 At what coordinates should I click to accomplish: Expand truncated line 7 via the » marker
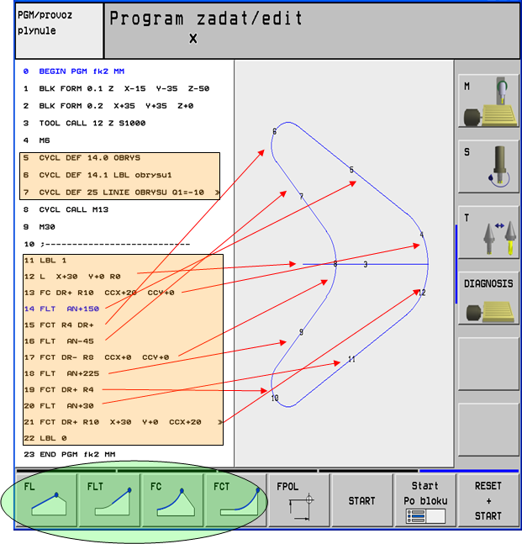217,193
